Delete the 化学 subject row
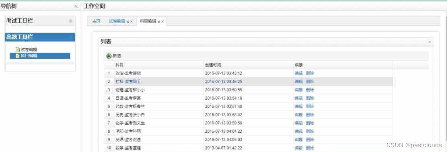448x152 pixels. [x=310, y=123]
